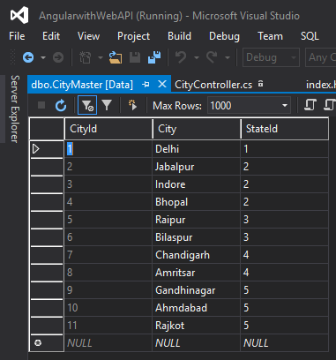Click the Save floppy disk icon
This screenshot has width=336, height=360.
pos(135,57)
